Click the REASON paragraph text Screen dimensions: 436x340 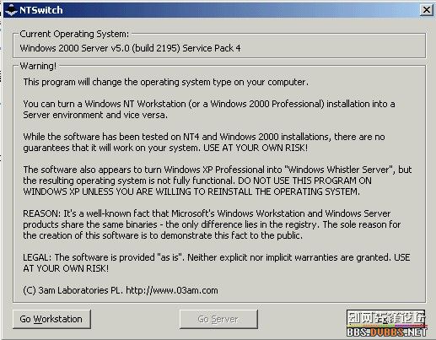pyautogui.click(x=212, y=224)
